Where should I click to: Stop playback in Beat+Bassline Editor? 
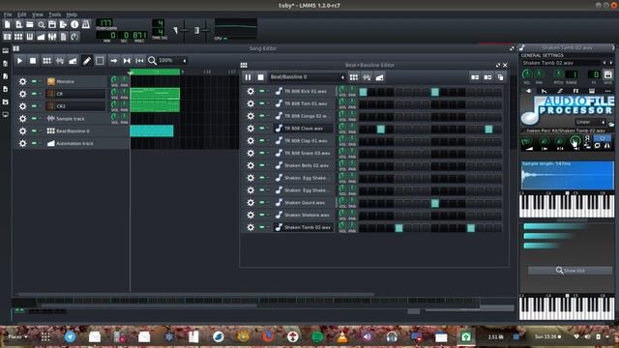[260, 77]
